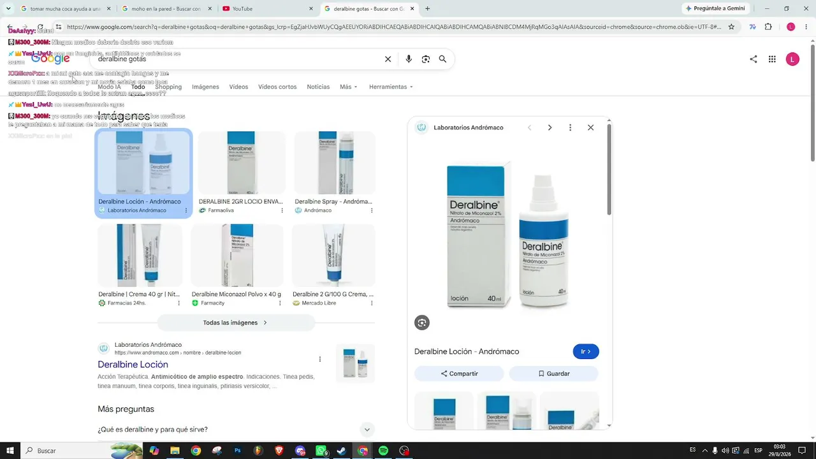The width and height of the screenshot is (816, 459).
Task: Switch to the 'moho en la pared' browser tab
Action: coord(166,9)
